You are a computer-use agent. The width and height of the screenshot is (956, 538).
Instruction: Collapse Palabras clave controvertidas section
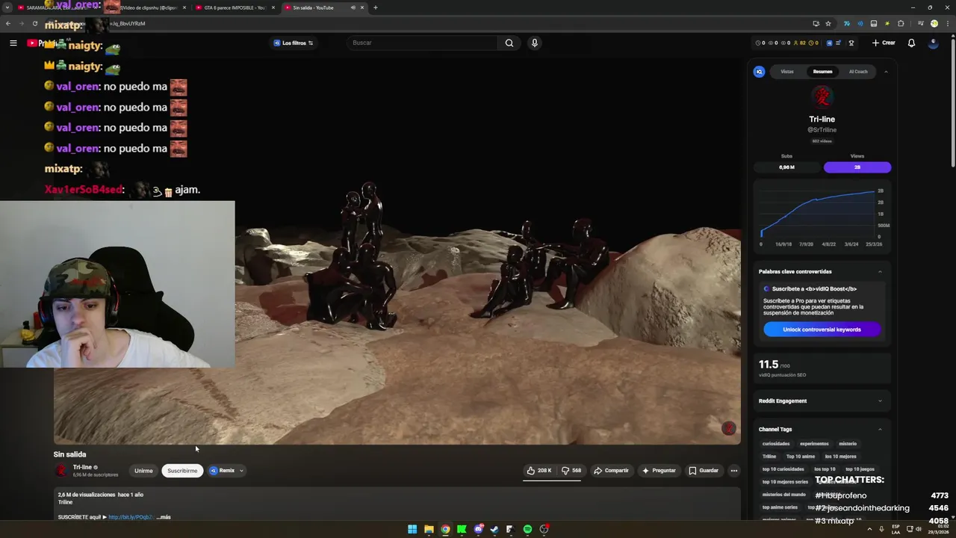(880, 271)
